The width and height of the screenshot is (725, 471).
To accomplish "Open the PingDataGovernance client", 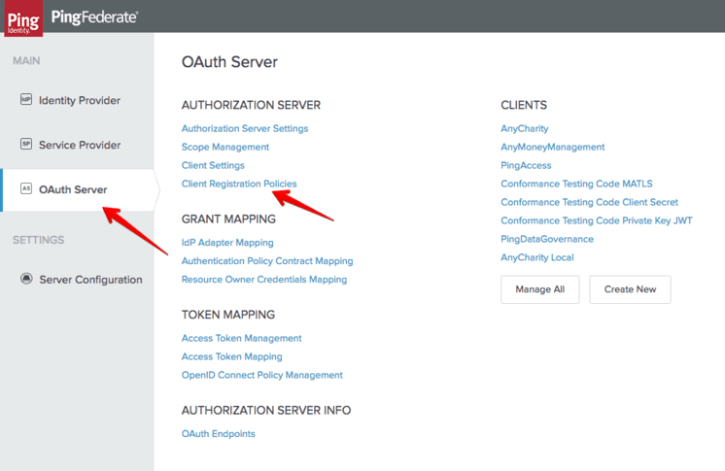I will pos(547,239).
